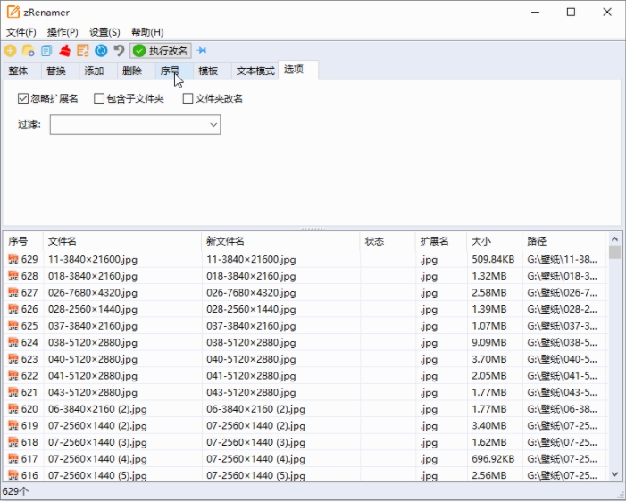The width and height of the screenshot is (626, 502).
Task: Click the add folder icon
Action: [29, 51]
